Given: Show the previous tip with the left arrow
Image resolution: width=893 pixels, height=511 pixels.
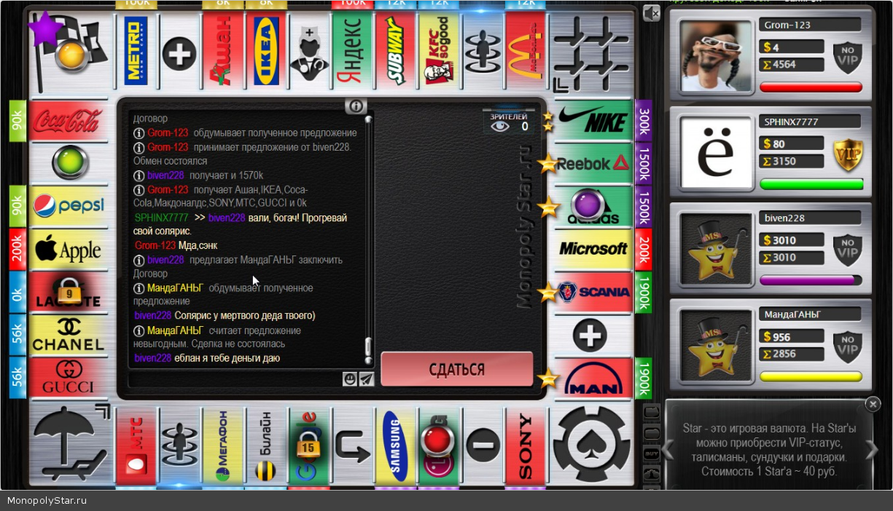Looking at the screenshot, I should click(668, 451).
